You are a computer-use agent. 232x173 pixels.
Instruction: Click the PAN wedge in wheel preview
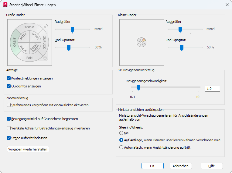[x=29, y=58]
